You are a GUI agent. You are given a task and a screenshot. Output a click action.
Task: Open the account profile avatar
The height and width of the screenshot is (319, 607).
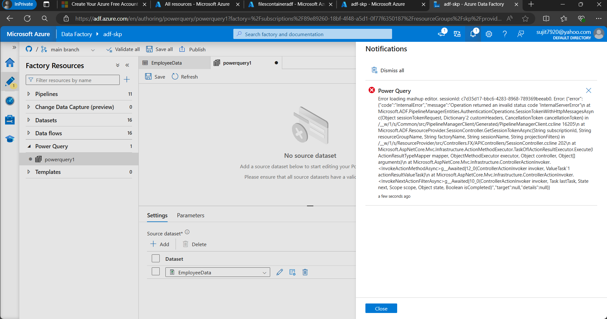pyautogui.click(x=599, y=34)
